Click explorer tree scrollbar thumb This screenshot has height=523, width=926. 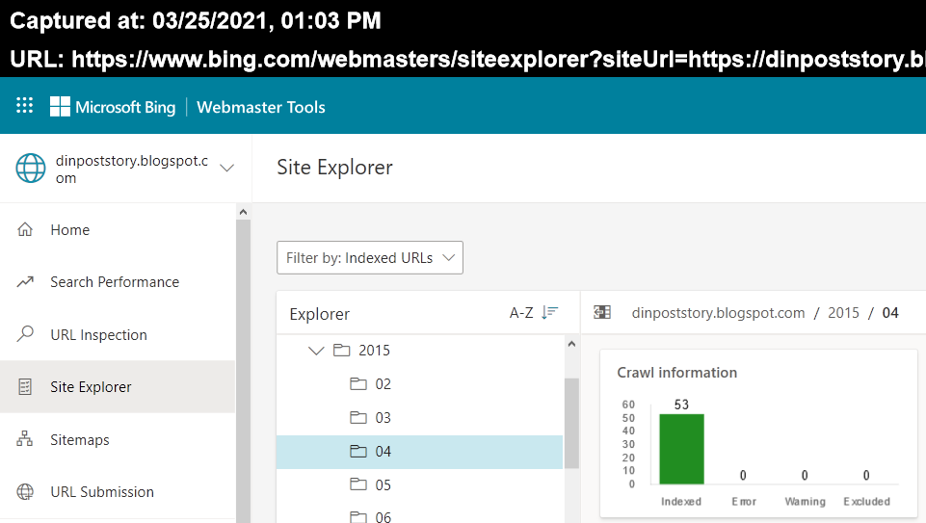(571, 423)
